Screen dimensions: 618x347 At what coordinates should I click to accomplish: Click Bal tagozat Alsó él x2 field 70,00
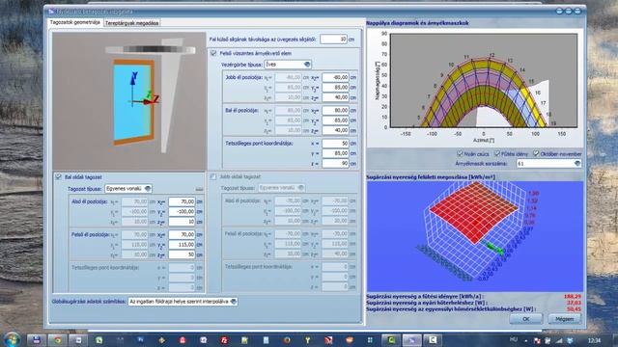point(182,201)
